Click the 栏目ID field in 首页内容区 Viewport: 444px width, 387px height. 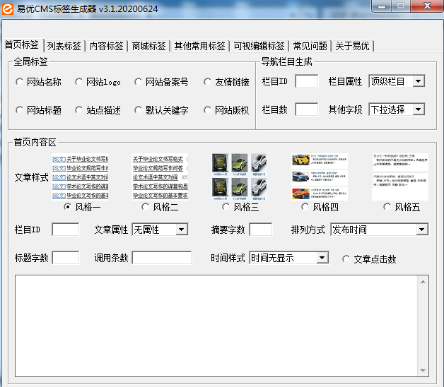click(66, 230)
